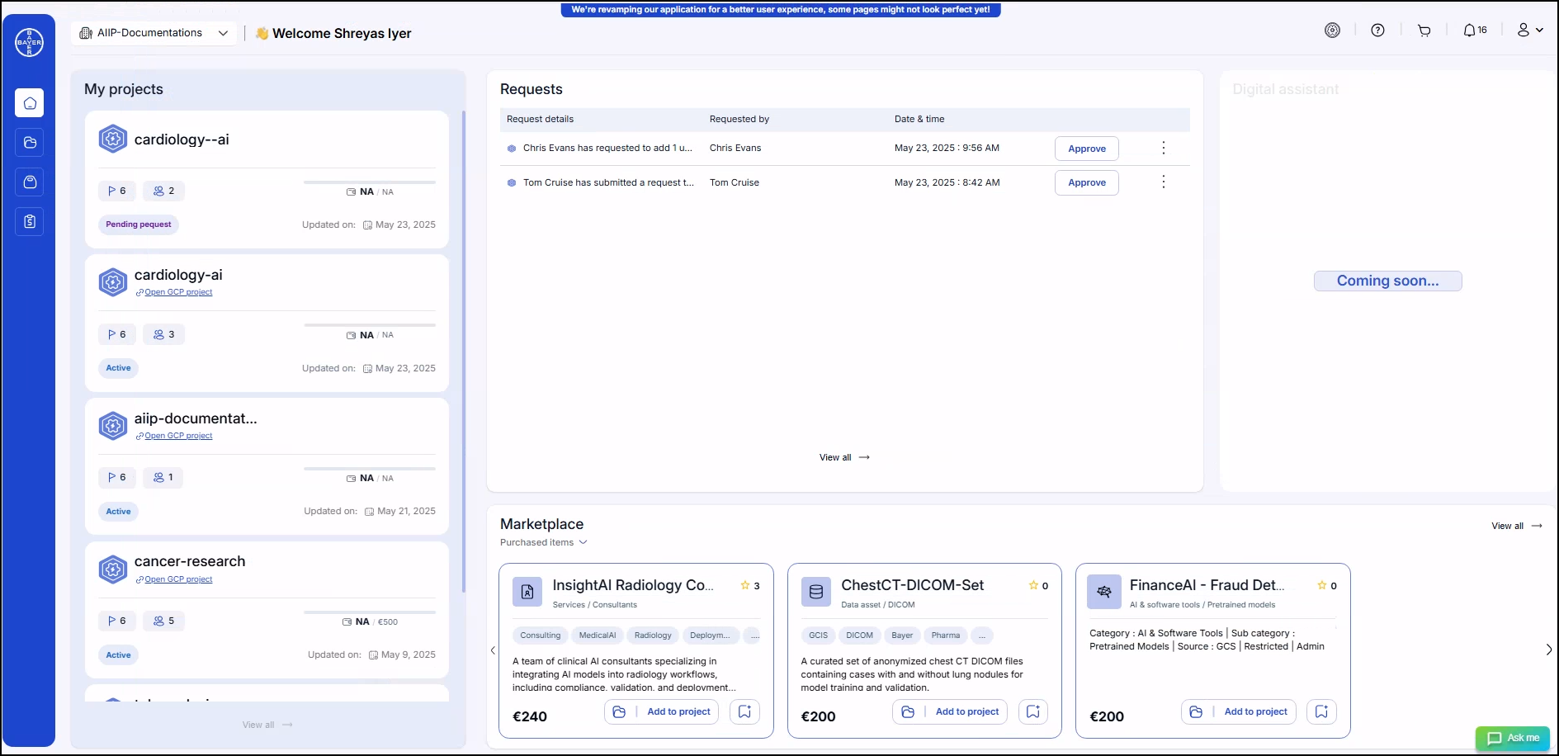Click the cancer-research project icon
The height and width of the screenshot is (756, 1559).
coord(113,569)
